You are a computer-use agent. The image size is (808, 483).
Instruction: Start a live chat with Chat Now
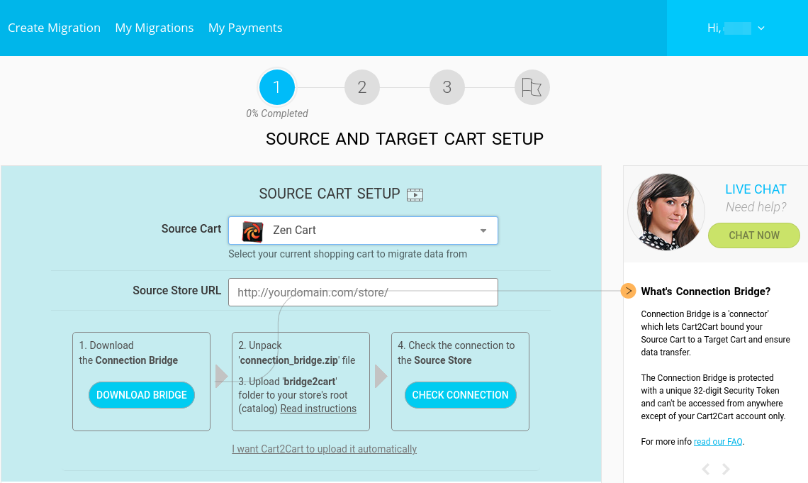coord(754,235)
